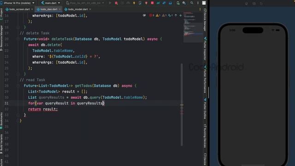This screenshot has height=166, width=295.
Task: Click the typo count indicator
Action: [170, 15]
